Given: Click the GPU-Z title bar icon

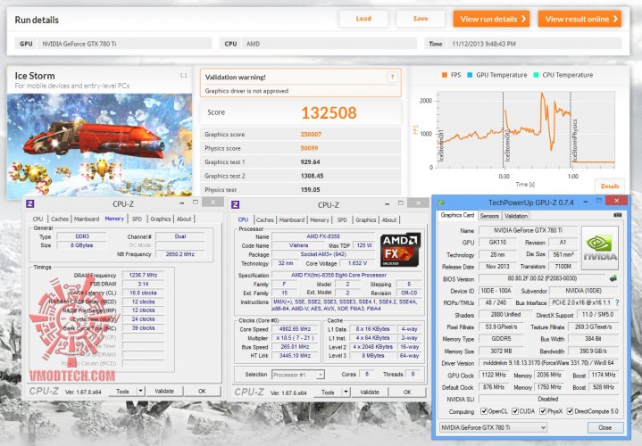Looking at the screenshot, I should click(441, 202).
